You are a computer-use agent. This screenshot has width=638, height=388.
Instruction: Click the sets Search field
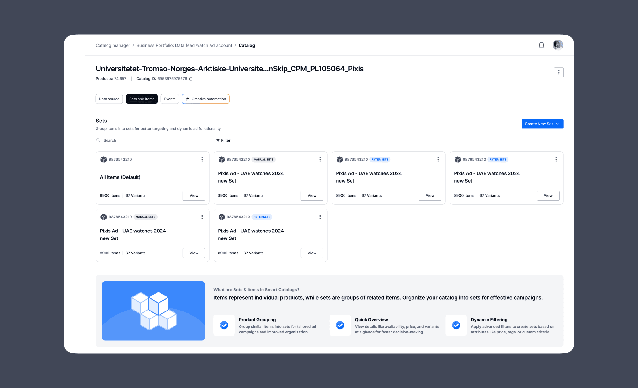click(153, 140)
